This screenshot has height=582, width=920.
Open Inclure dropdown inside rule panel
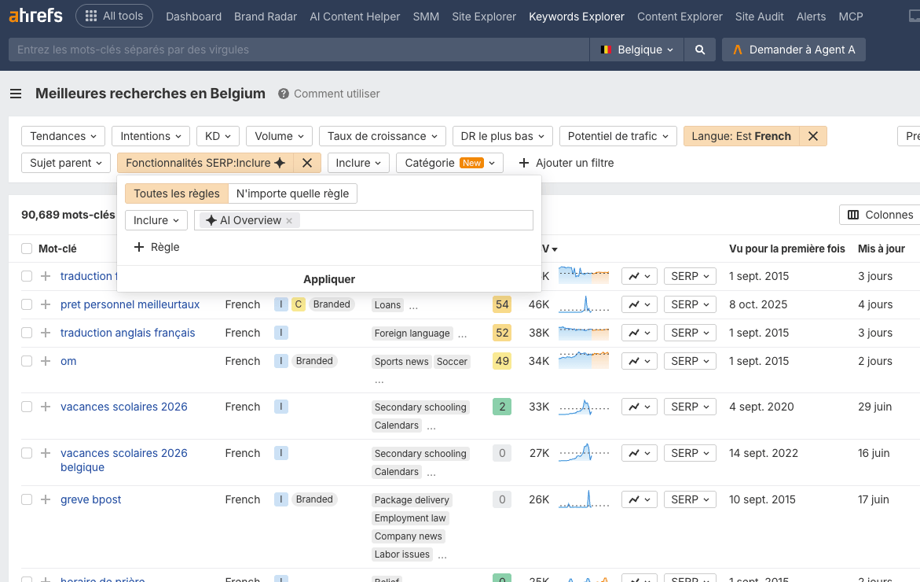click(x=156, y=221)
